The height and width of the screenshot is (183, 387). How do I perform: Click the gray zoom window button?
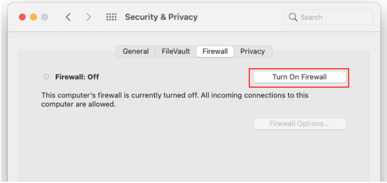[44, 17]
